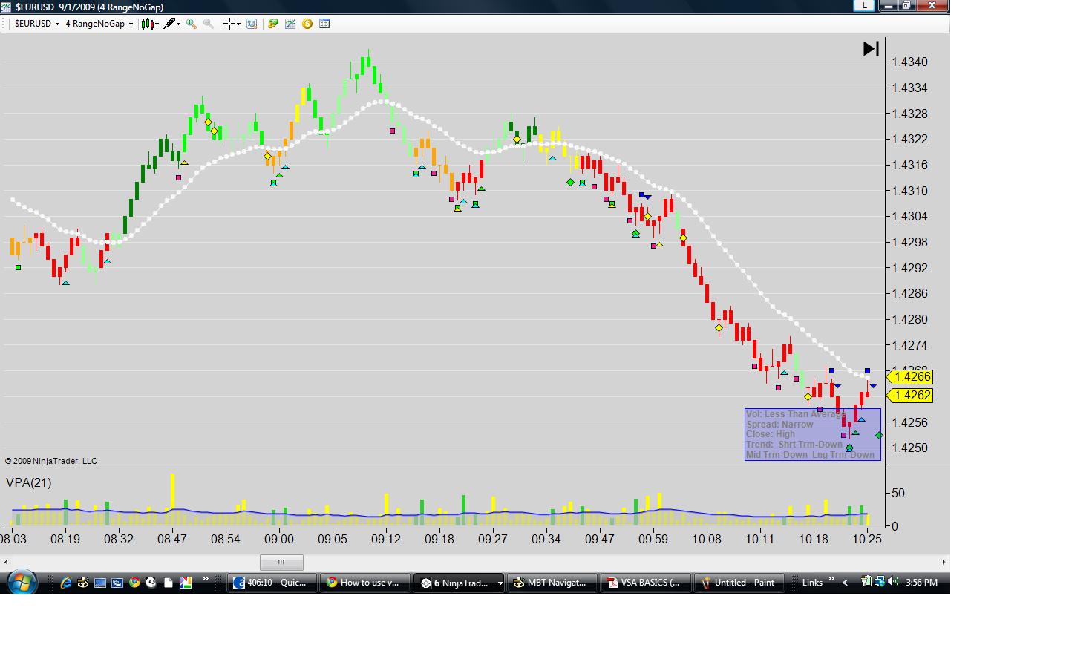Click the greyed zoom out magnifier
Viewport: 1069px width, 668px height.
coord(209,24)
